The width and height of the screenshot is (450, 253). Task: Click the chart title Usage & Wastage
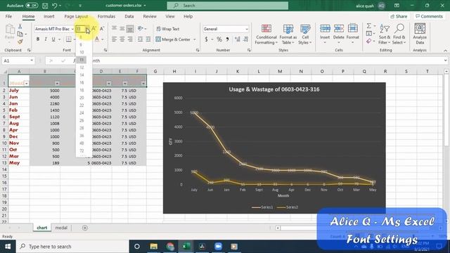coord(274,89)
